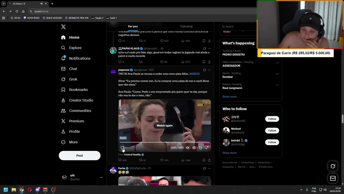The image size is (344, 194).
Task: Bookmark the post with 40K views
Action: (x=204, y=41)
